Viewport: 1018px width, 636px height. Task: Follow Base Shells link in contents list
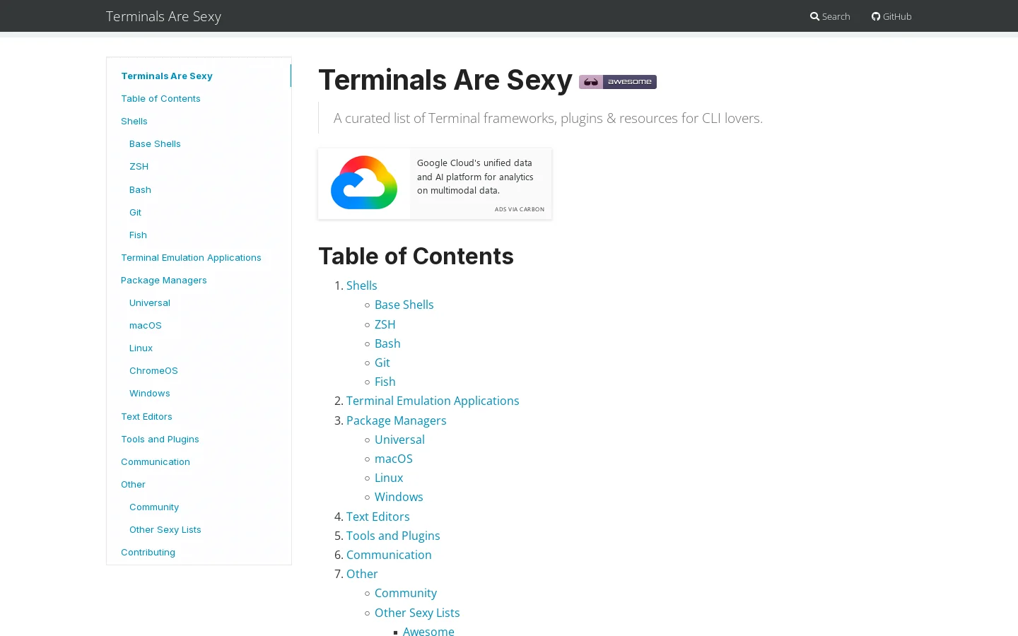404,305
